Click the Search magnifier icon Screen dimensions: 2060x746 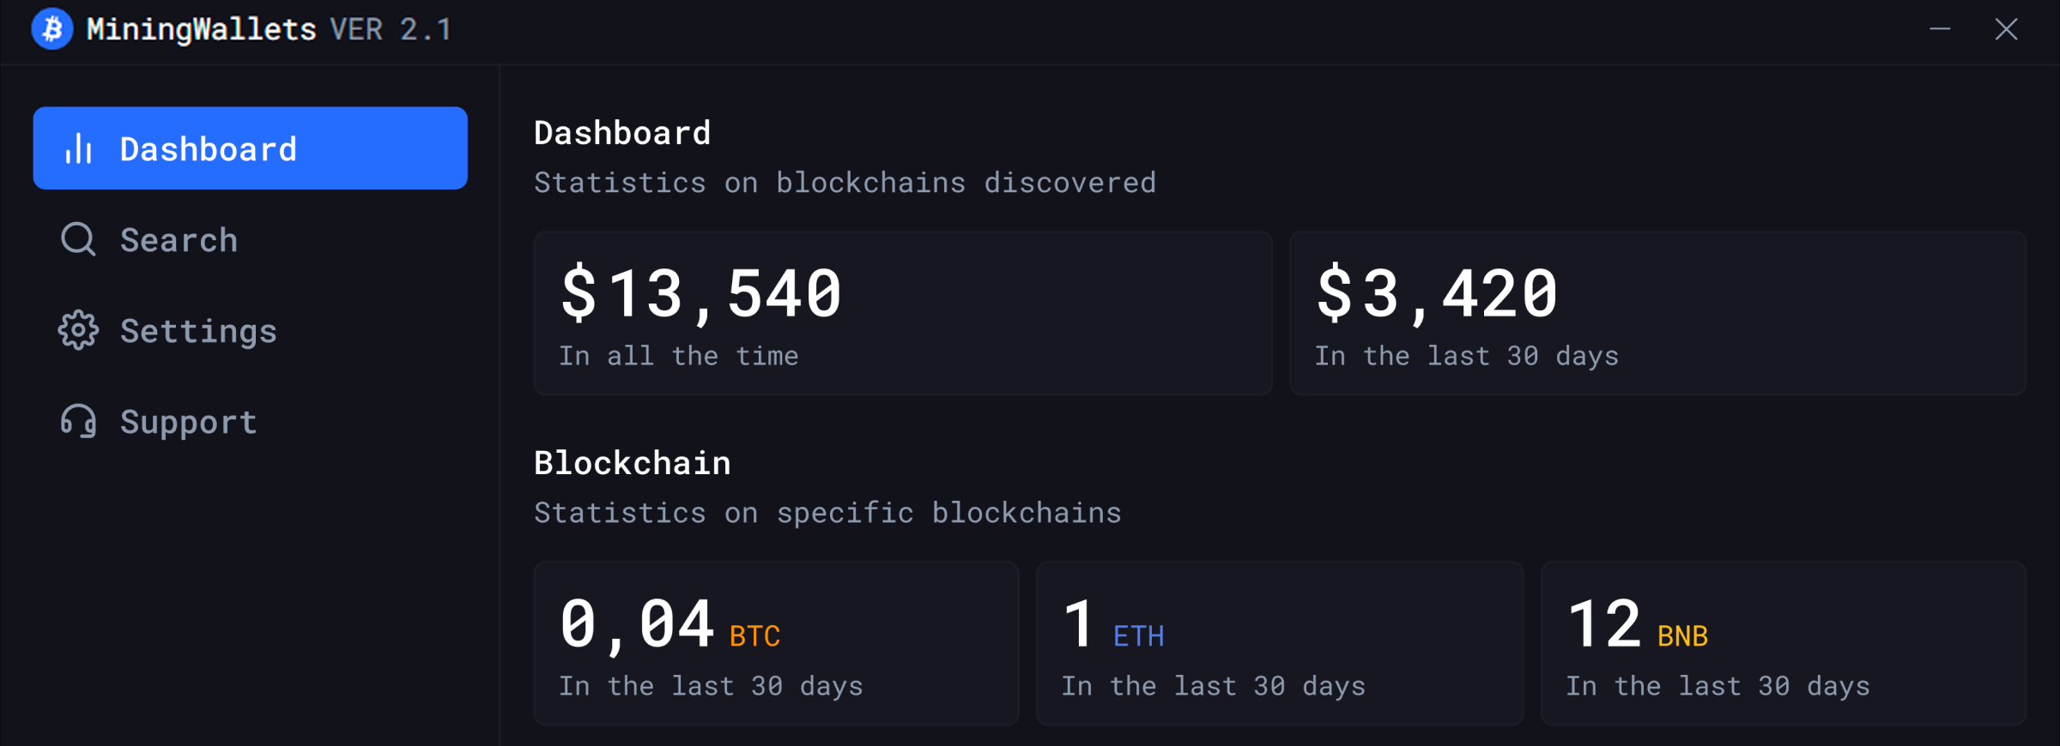tap(78, 239)
